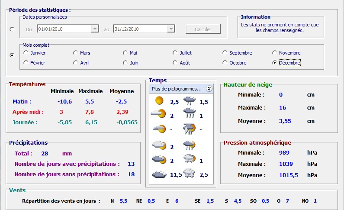Open the end date dropdown 31/12/2010
Viewport: 344px width, 210px height.
171,29
